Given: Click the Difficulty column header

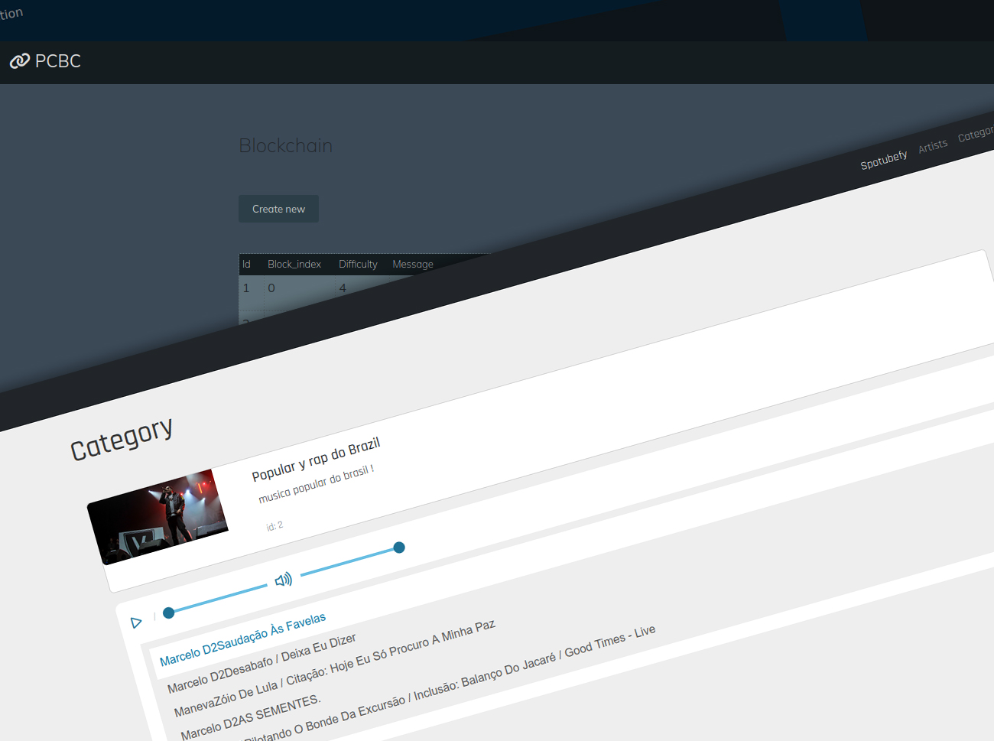Looking at the screenshot, I should point(358,264).
